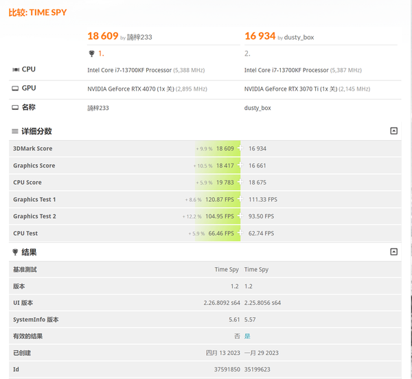Click the first Core i7-13700KF processor entry

(128, 70)
